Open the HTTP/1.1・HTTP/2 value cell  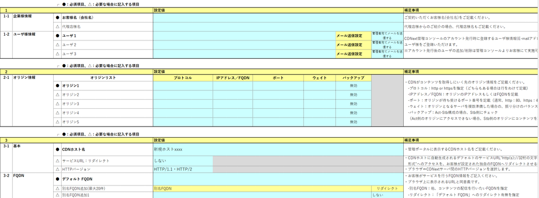click(183, 169)
